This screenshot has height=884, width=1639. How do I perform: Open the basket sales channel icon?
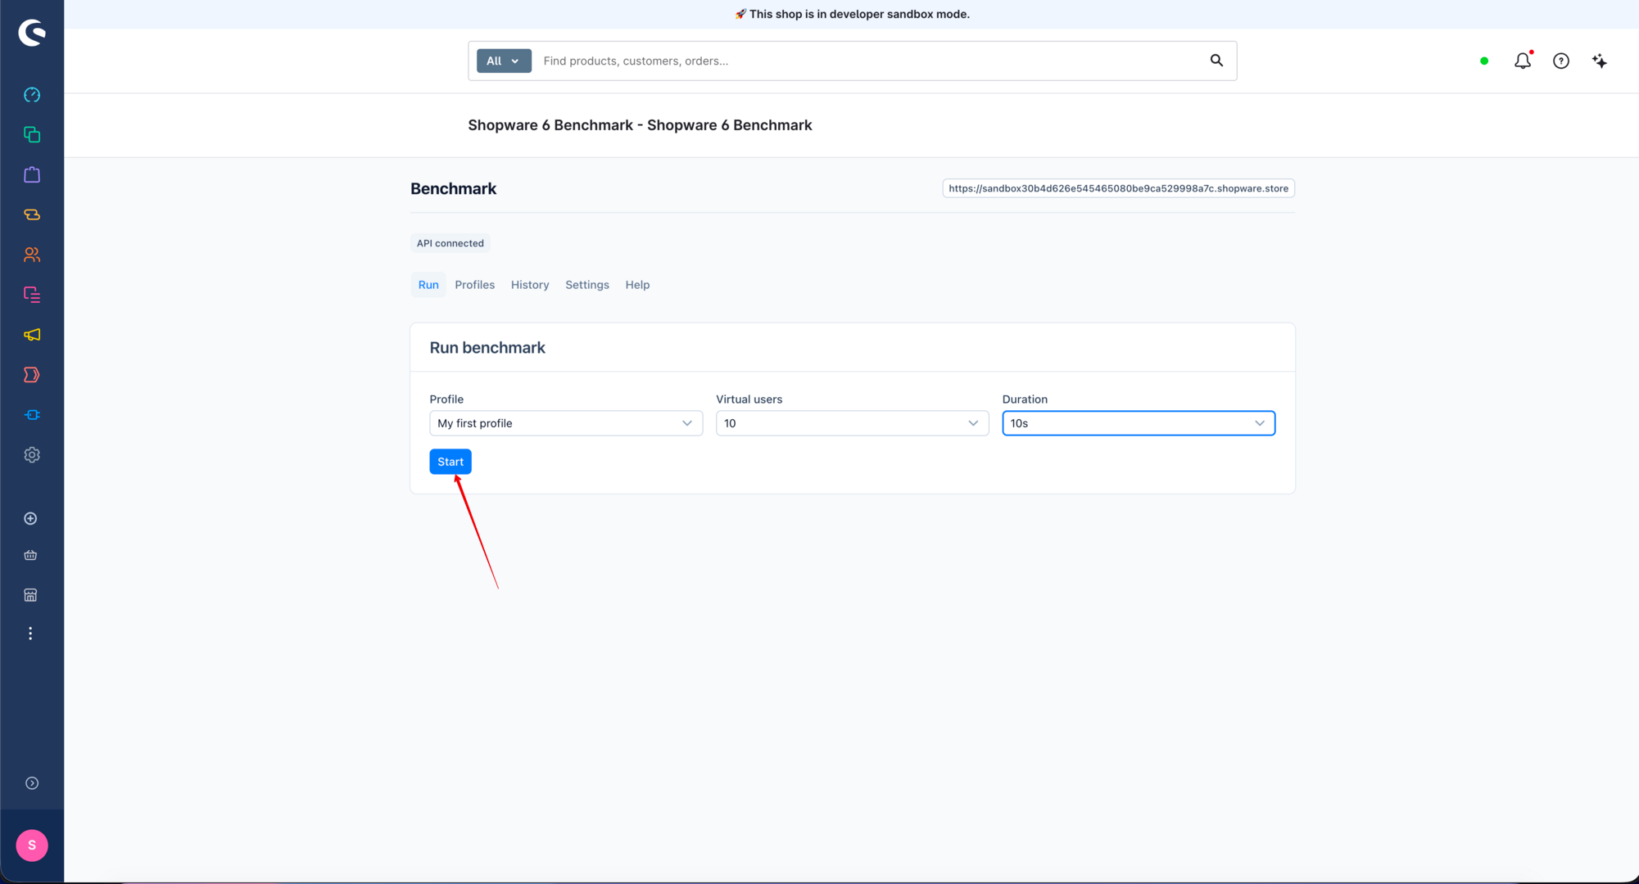pyautogui.click(x=30, y=556)
